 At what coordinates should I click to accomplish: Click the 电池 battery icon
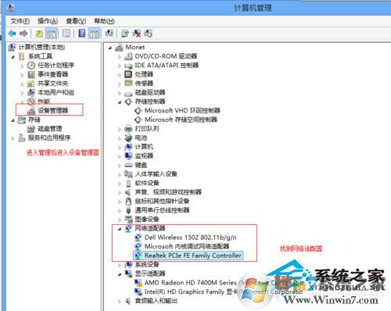128,138
